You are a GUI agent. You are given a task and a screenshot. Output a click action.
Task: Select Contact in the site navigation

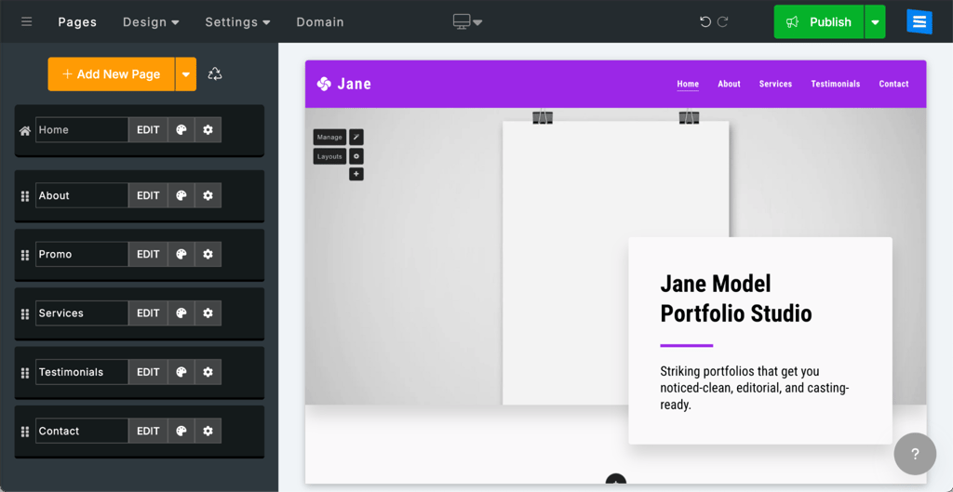[893, 84]
